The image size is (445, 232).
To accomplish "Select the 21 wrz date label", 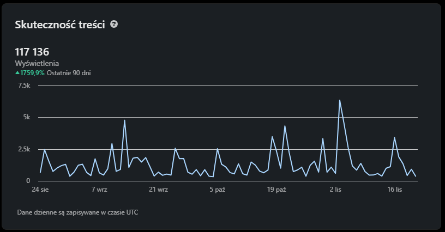I will pos(158,190).
